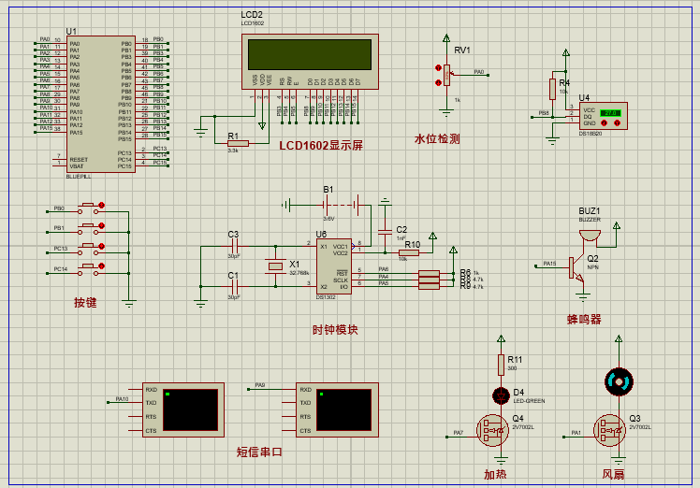Screen dimensions: 700x488
Task: Toggle the red latch on PC14 button
Action: click(x=101, y=266)
